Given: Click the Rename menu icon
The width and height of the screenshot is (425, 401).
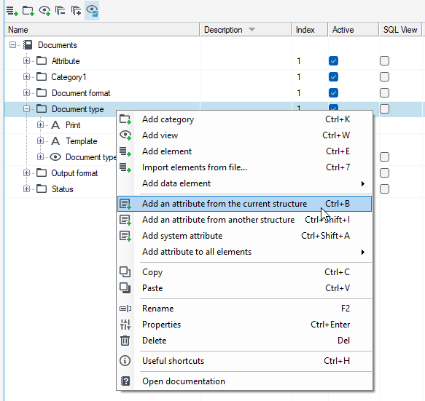Looking at the screenshot, I should click(125, 309).
